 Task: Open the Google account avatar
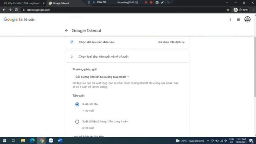247,20
